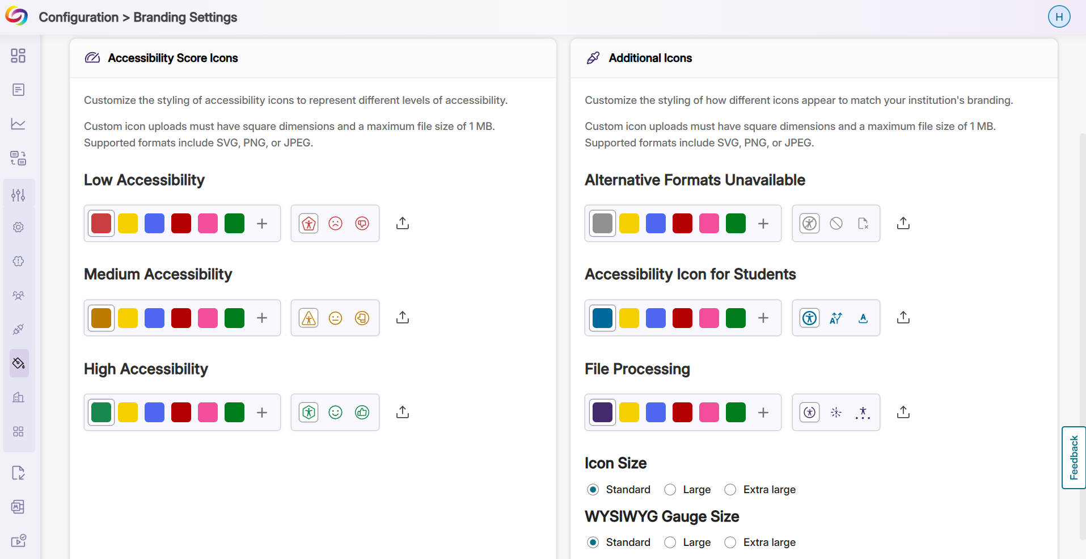Screen dimensions: 1086x559
Task: Open the Feedback side tab
Action: pos(1074,457)
